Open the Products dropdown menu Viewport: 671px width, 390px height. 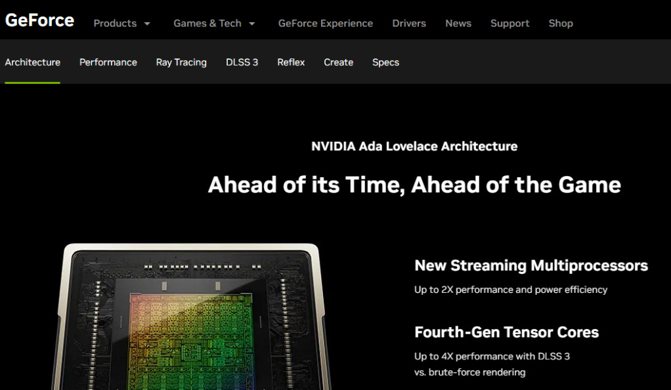[122, 24]
